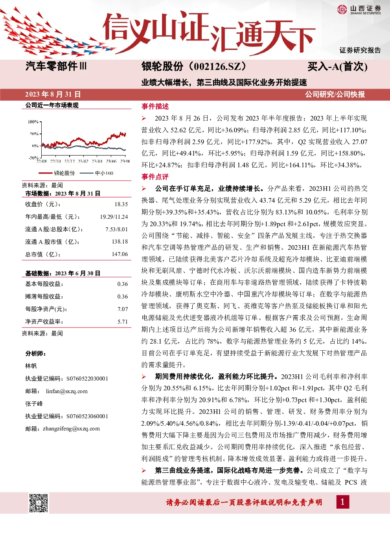Click the analyst name 张子峰
Image resolution: width=390 pixels, height=551 pixels.
pos(34,404)
